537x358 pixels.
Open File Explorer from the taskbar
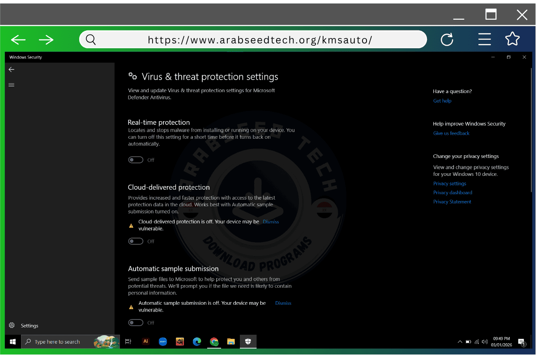click(231, 342)
